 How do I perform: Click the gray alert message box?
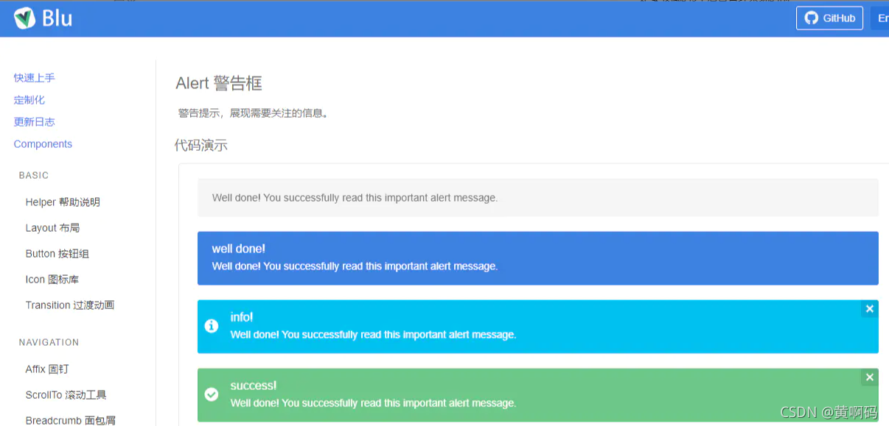[x=538, y=198]
